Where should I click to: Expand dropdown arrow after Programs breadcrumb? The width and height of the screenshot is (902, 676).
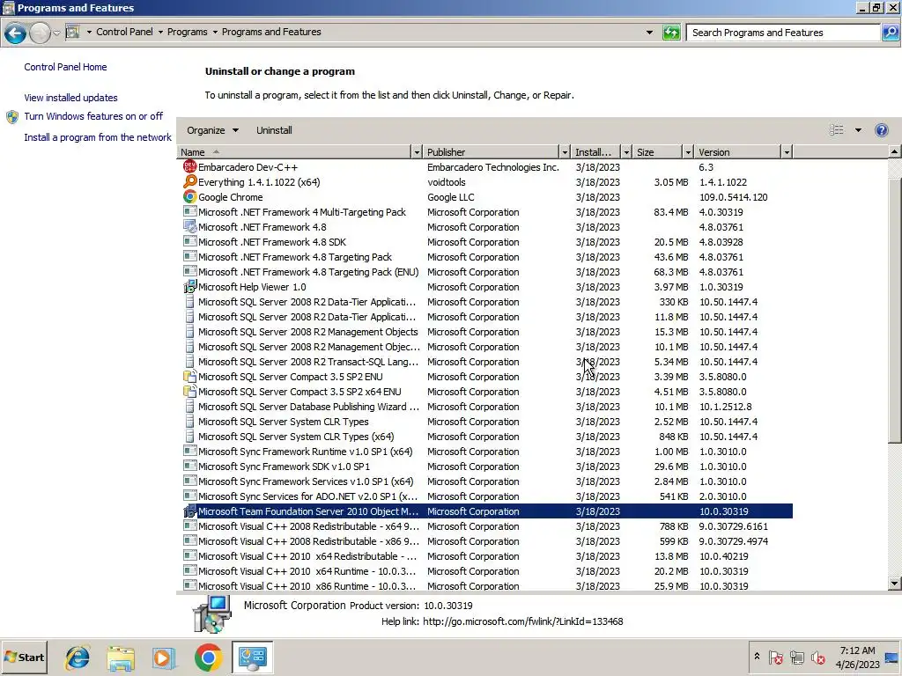(x=215, y=33)
